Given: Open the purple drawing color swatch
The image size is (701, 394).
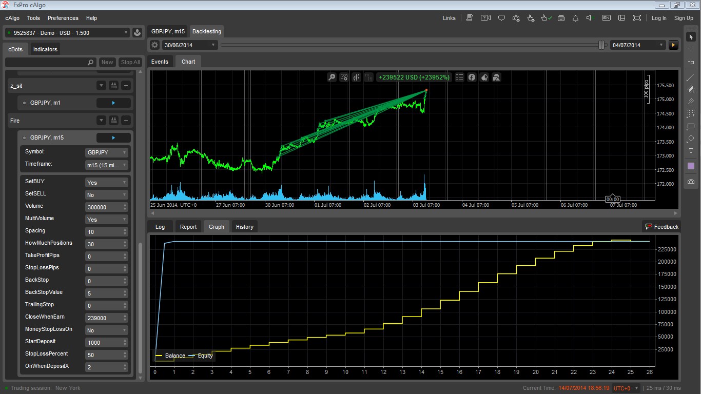Looking at the screenshot, I should point(691,166).
